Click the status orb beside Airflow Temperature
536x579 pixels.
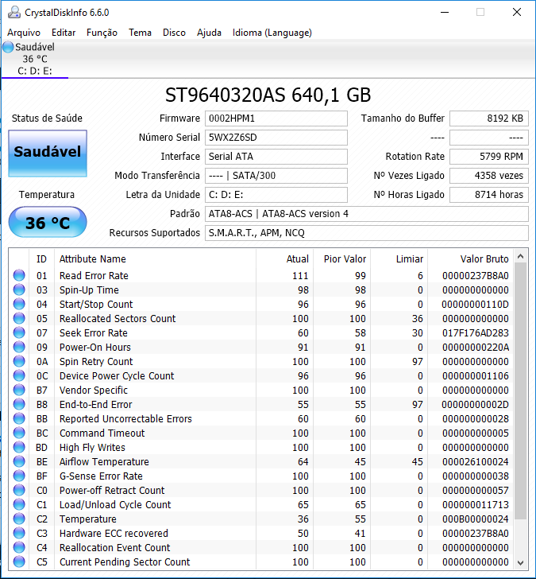(19, 462)
